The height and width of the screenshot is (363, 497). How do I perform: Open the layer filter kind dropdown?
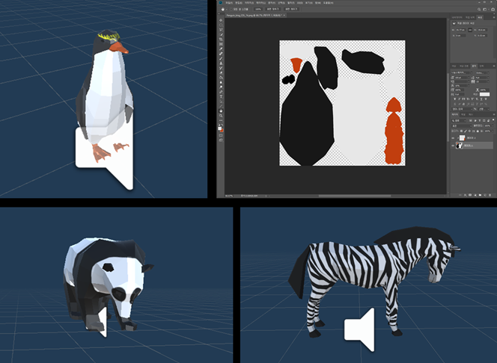(x=459, y=120)
